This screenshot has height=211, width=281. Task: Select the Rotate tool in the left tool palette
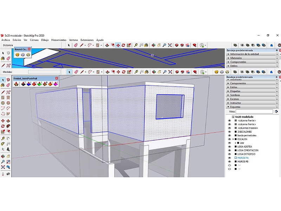coord(3,126)
